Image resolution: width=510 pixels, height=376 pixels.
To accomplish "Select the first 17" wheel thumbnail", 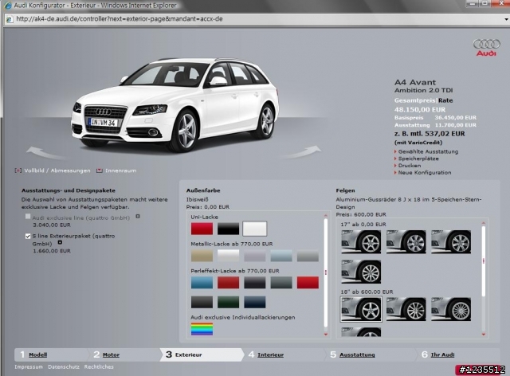I will coord(361,241).
